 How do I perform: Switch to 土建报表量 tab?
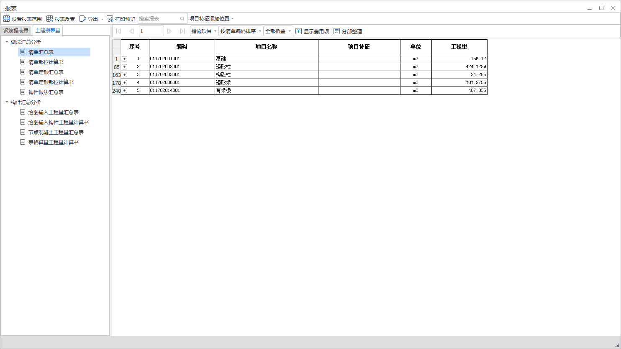pyautogui.click(x=48, y=30)
